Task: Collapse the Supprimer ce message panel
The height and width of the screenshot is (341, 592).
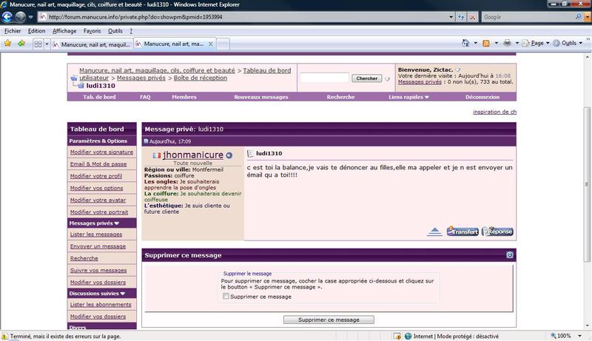Action: pos(510,254)
